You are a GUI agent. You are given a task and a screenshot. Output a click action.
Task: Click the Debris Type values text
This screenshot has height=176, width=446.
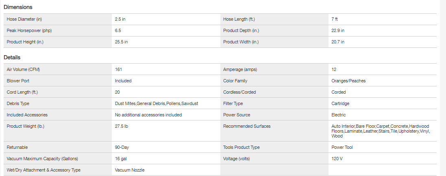click(157, 103)
